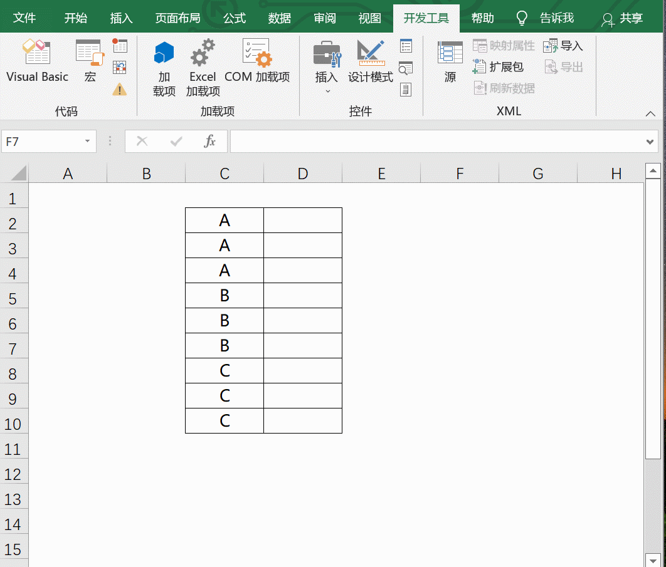666x567 pixels.
Task: Select the Developer (开发工具) tab
Action: (426, 18)
